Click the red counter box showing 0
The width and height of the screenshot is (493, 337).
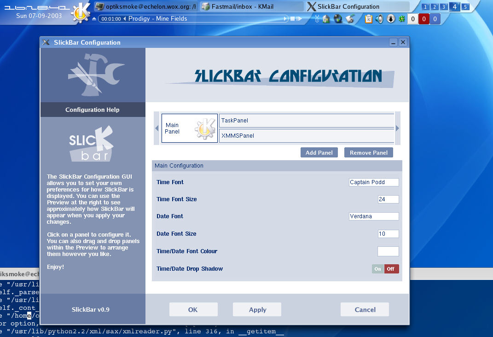(x=424, y=19)
